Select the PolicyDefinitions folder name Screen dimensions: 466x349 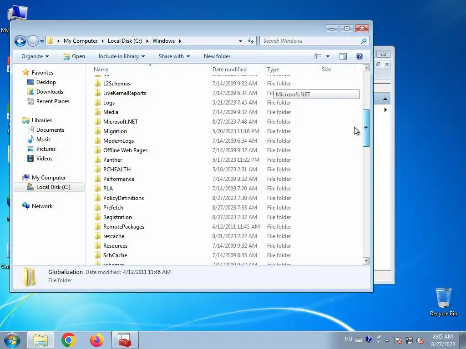(x=123, y=198)
